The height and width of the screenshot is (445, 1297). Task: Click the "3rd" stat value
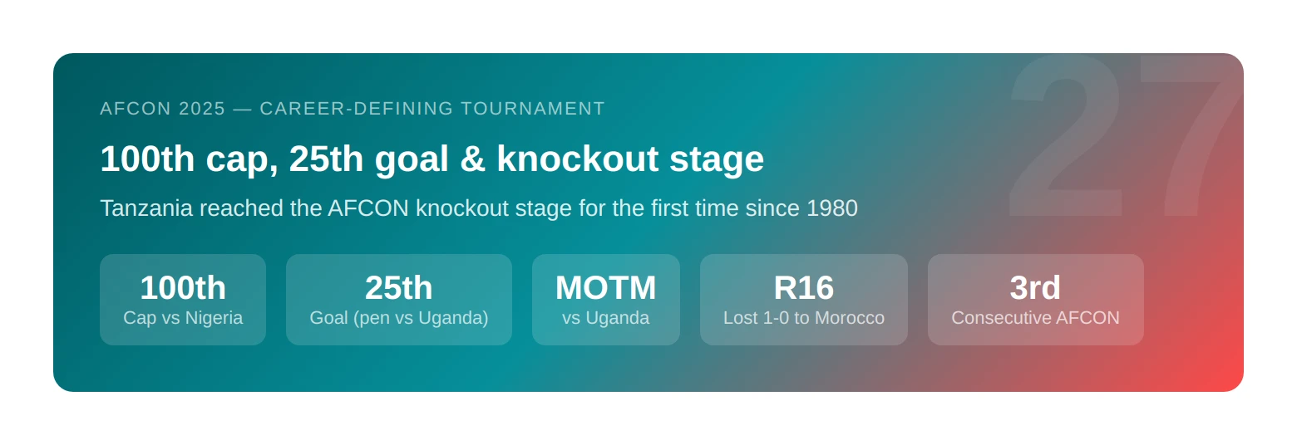click(x=1036, y=288)
